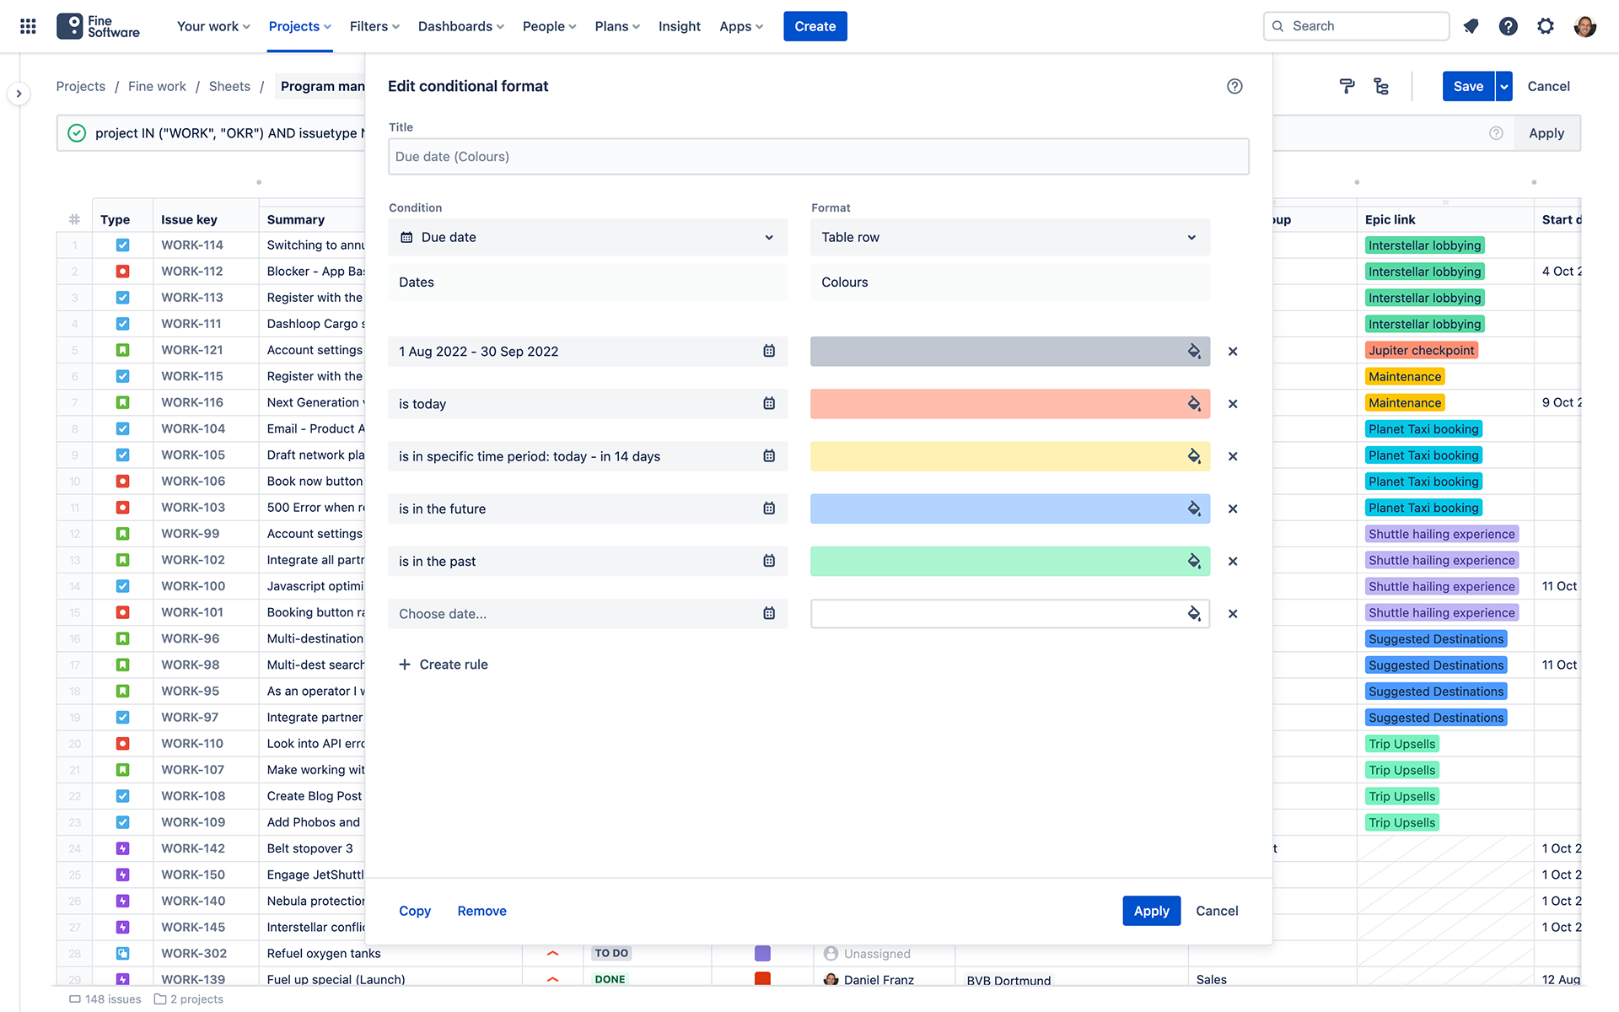
Task: Open the Table row format dropdown
Action: click(1009, 237)
